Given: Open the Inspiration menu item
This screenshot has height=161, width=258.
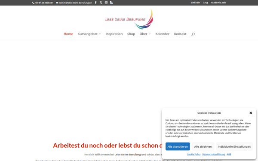Looking at the screenshot, I should point(114,34).
